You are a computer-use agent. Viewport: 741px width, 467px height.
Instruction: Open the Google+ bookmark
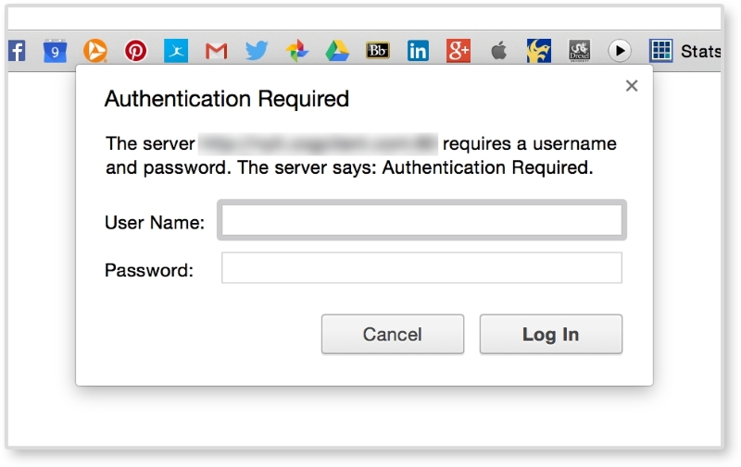458,51
